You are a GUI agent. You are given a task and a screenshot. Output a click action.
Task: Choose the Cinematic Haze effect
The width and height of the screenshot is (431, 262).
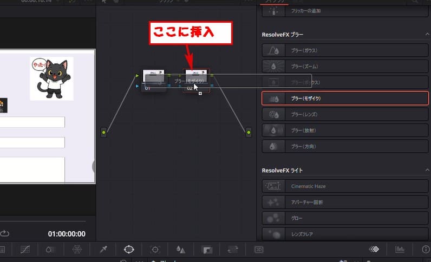coord(345,186)
